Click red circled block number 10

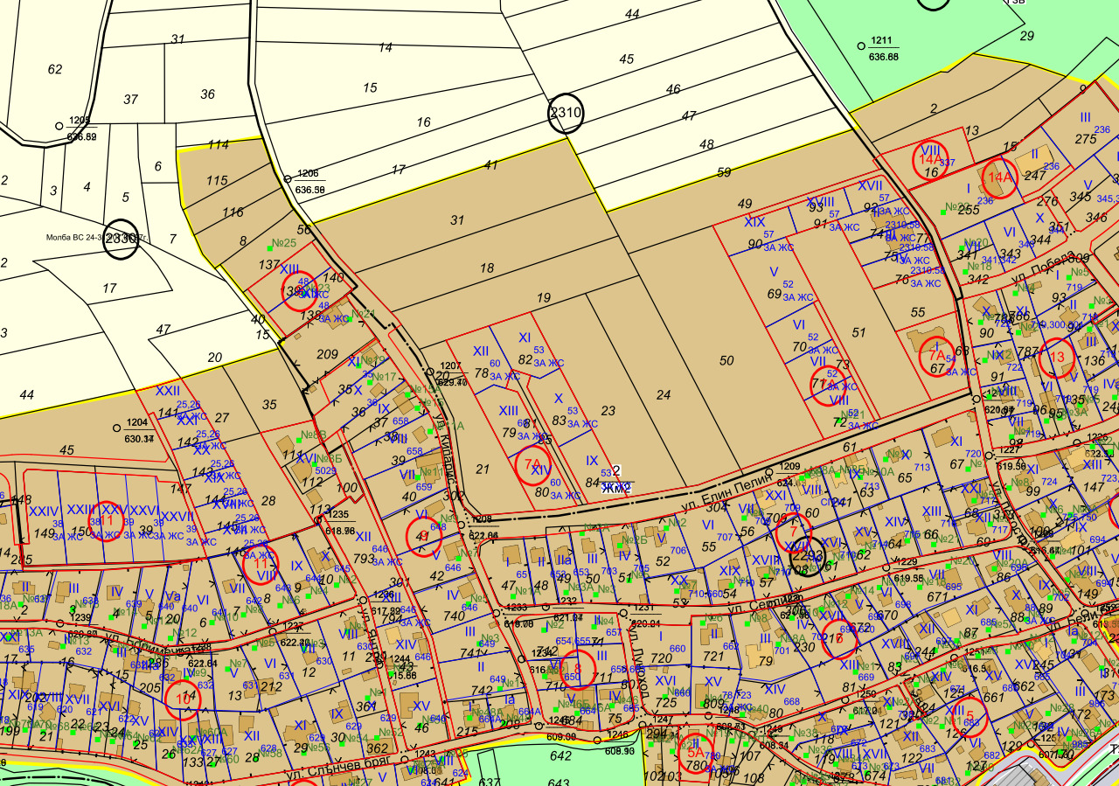point(184,698)
